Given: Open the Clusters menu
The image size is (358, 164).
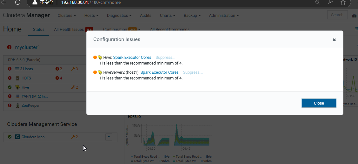Looking at the screenshot, I should (x=67, y=15).
